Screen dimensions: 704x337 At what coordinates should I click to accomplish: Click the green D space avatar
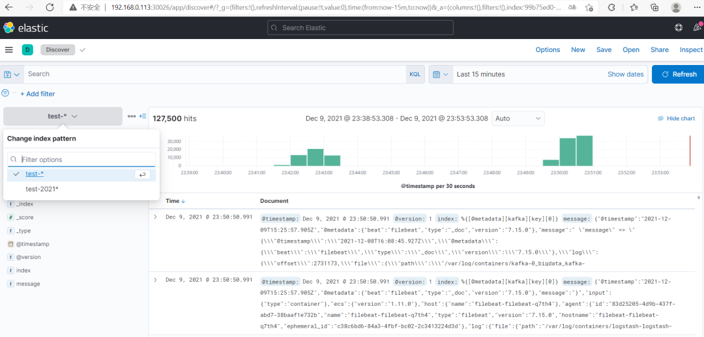pyautogui.click(x=27, y=49)
